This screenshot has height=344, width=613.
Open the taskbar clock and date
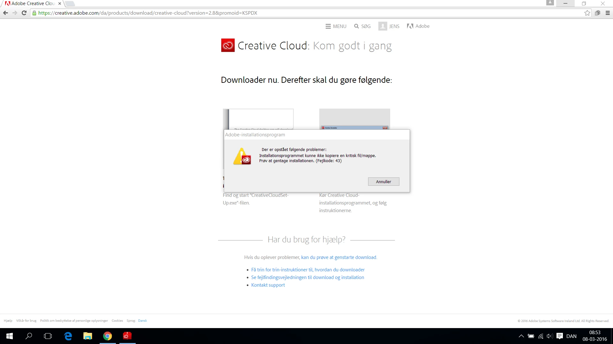click(x=594, y=336)
